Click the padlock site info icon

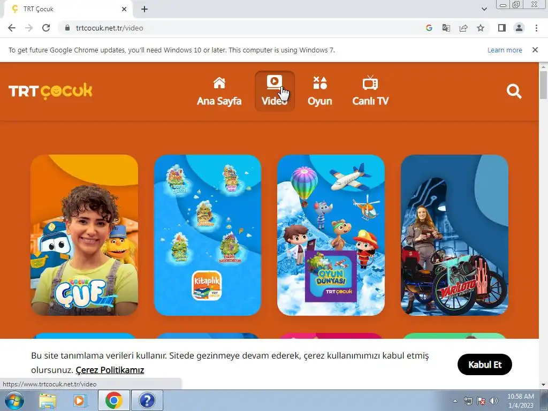point(67,28)
